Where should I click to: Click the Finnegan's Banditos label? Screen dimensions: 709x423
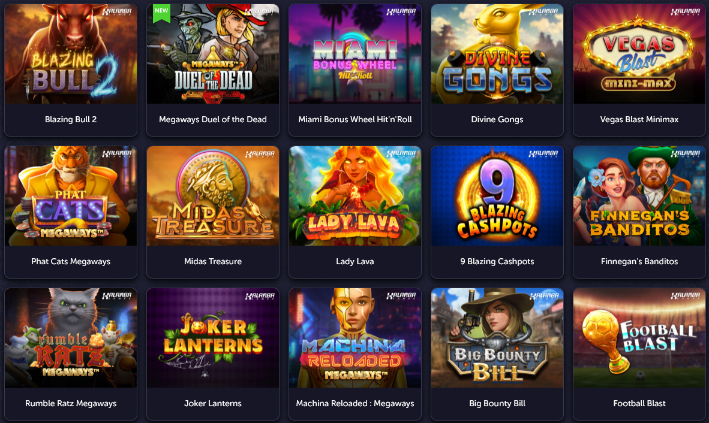[x=639, y=261]
